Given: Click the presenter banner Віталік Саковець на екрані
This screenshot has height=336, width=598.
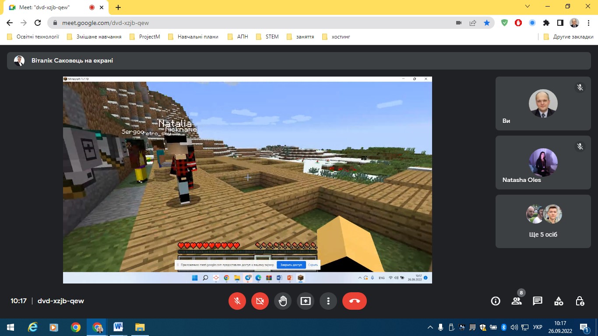Looking at the screenshot, I should pyautogui.click(x=299, y=61).
